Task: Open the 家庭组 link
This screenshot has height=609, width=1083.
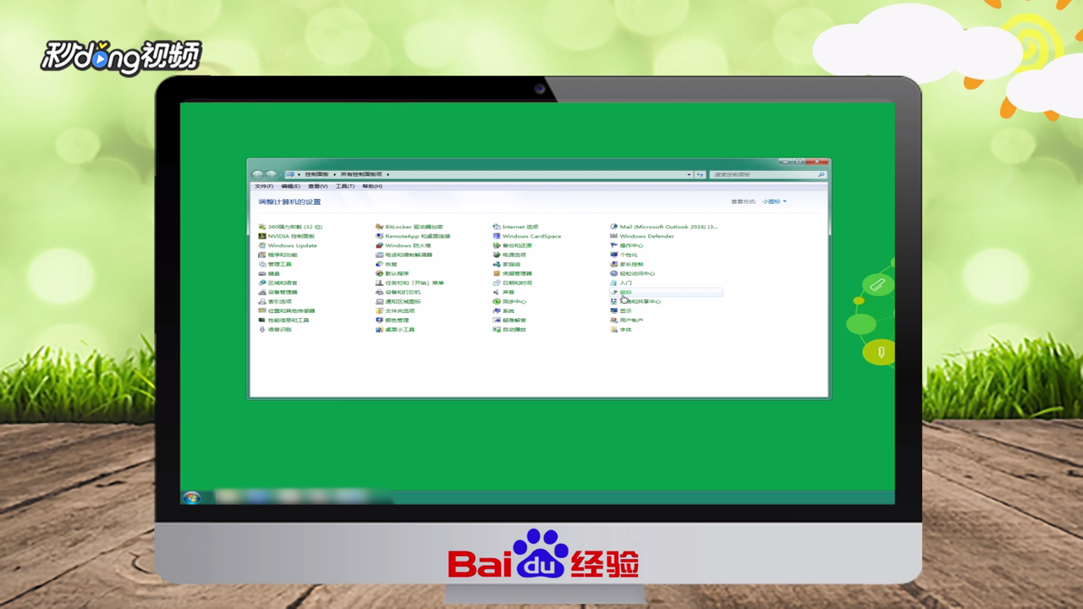Action: coord(511,264)
